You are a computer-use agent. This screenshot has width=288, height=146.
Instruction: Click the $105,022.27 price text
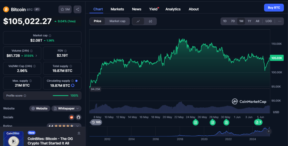click(27, 21)
